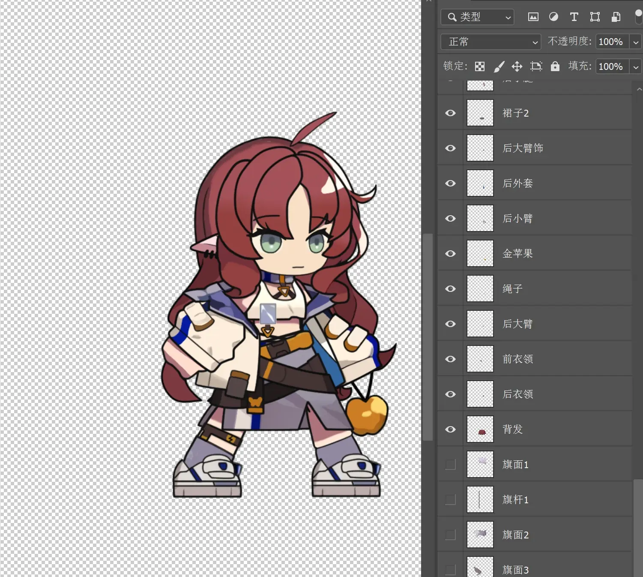Select layer named 背发

[x=512, y=430]
